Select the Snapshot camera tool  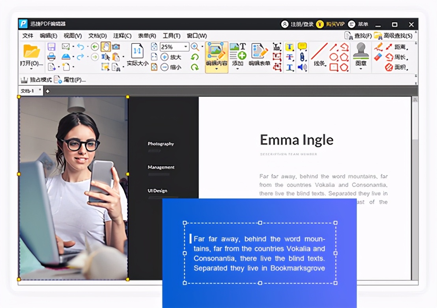coord(116,47)
